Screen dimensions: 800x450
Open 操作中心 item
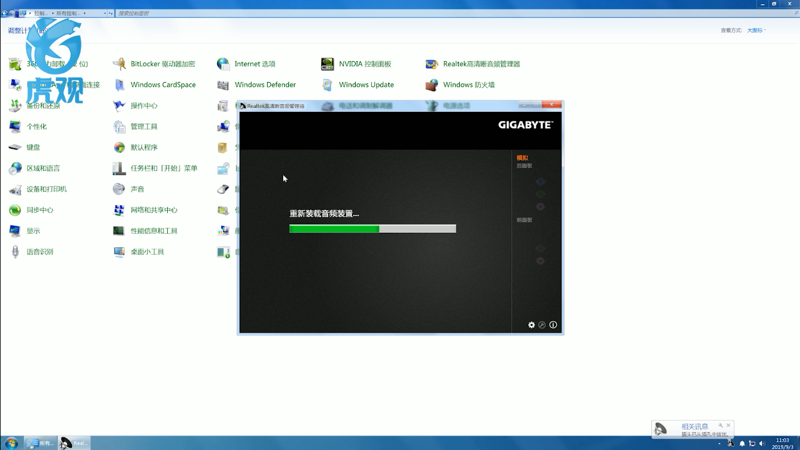[x=136, y=105]
